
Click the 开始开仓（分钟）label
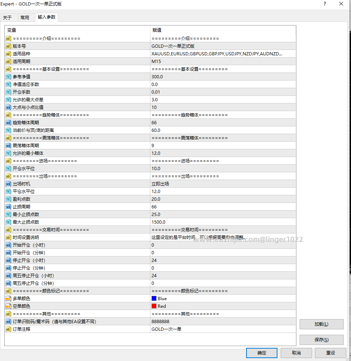tap(29, 253)
